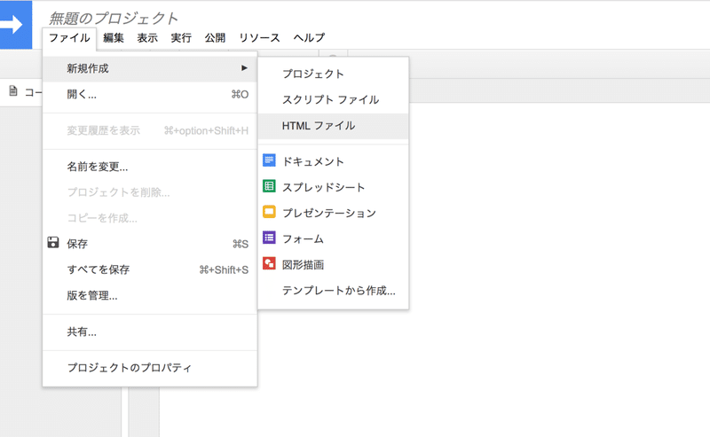Click the Forms icon beside フォーム
The height and width of the screenshot is (437, 710).
[x=269, y=238]
